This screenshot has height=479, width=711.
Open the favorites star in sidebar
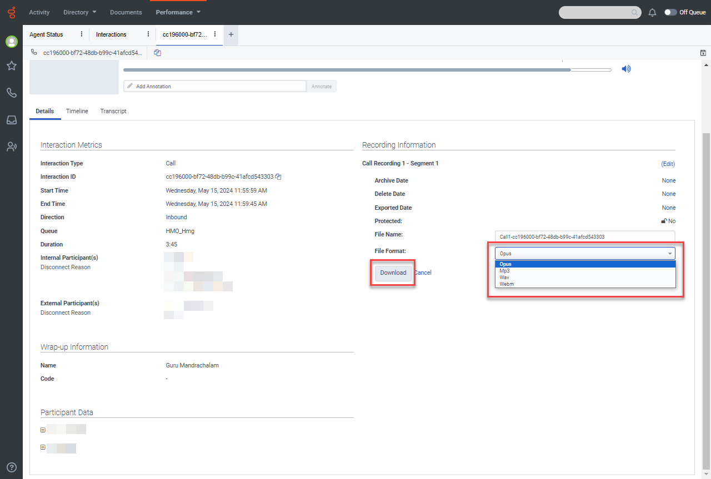coord(11,66)
